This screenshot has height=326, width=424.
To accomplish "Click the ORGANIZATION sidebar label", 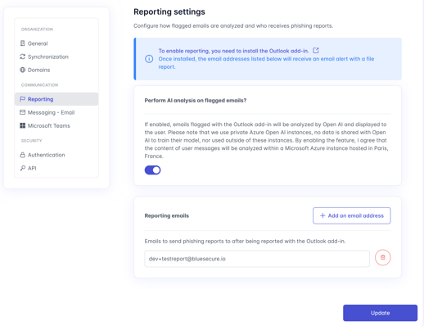I will pyautogui.click(x=37, y=29).
